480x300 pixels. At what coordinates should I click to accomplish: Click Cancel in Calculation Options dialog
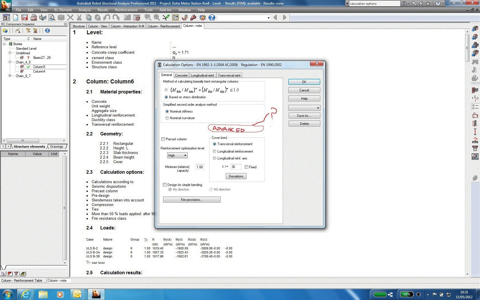pyautogui.click(x=304, y=90)
